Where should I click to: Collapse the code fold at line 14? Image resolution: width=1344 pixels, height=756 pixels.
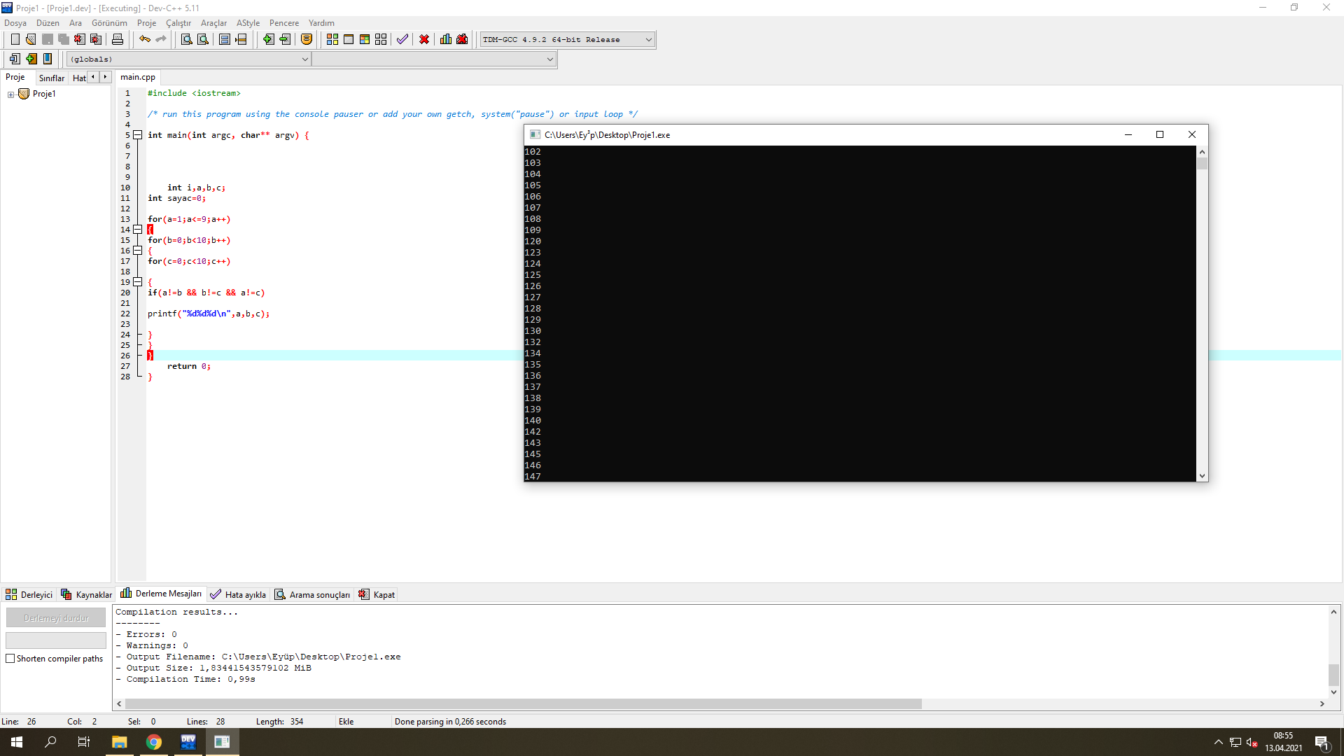coord(138,230)
